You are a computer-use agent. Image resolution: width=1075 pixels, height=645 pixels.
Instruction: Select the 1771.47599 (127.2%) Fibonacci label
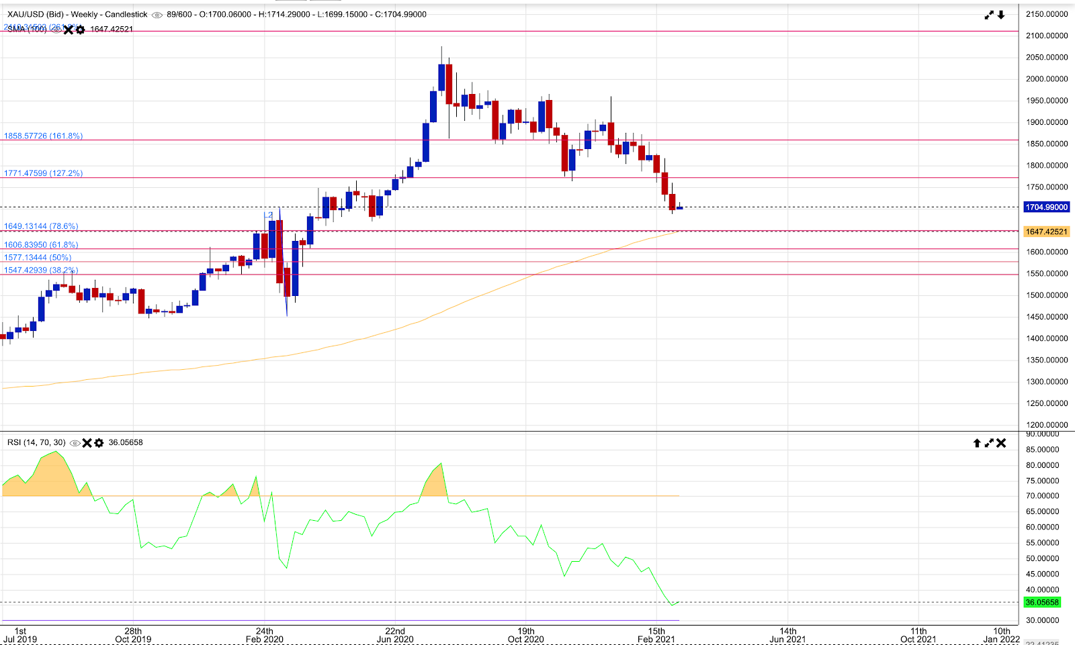(44, 173)
